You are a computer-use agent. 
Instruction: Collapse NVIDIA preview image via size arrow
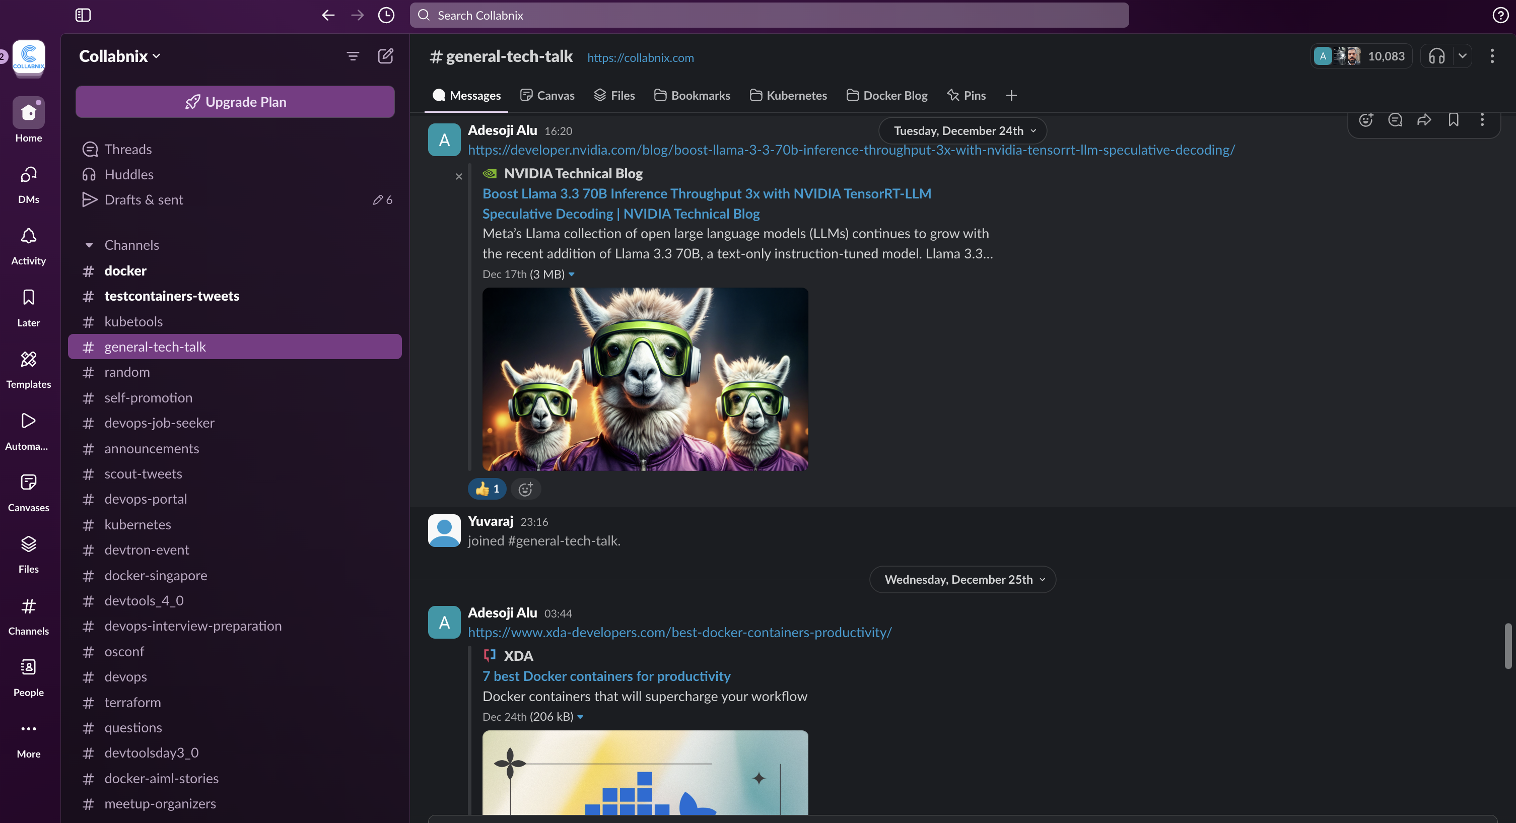point(572,275)
